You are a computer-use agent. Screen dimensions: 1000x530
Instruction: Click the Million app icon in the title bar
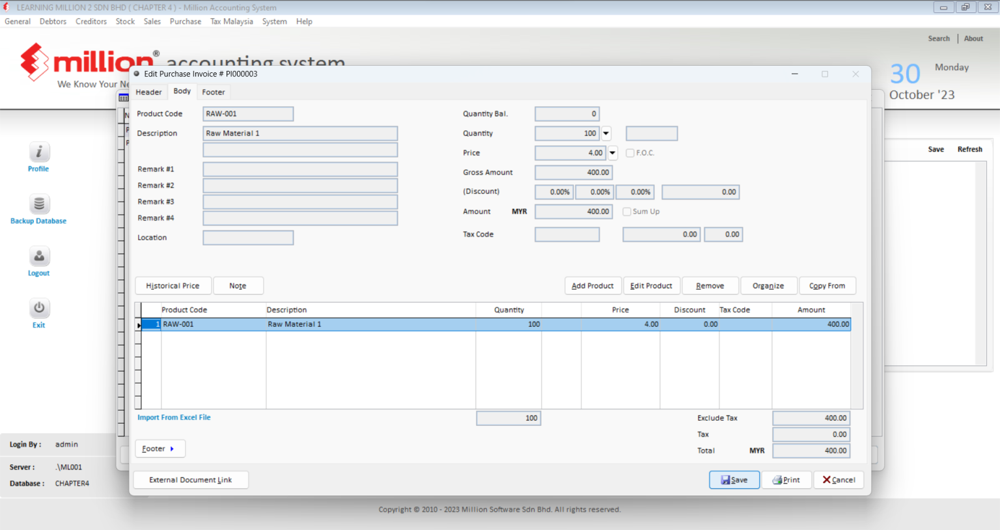[x=7, y=7]
